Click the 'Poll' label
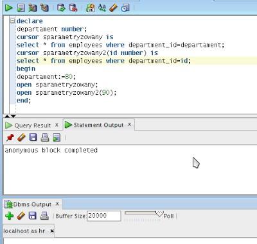Image resolution: width=257 pixels, height=244 pixels. tap(168, 216)
